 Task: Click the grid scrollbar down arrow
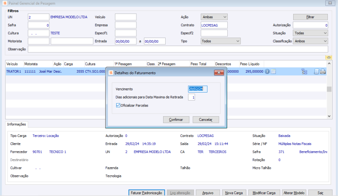pyautogui.click(x=329, y=116)
